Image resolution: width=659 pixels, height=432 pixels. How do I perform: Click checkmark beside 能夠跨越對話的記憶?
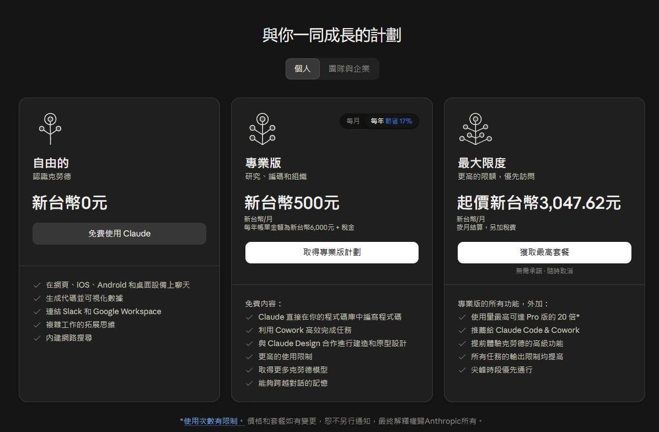coord(249,384)
